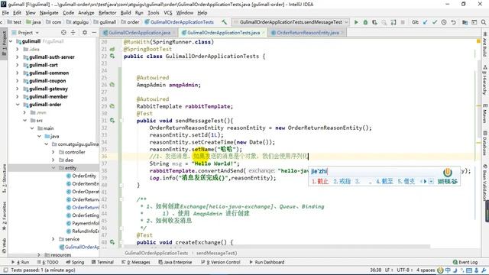Open the Version Control tool window
Screen dimensions: 489x275
[221, 262]
